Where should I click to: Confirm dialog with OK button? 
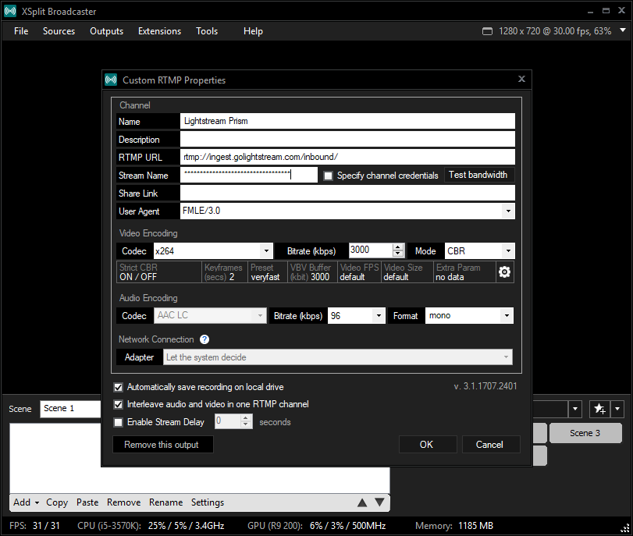[428, 445]
